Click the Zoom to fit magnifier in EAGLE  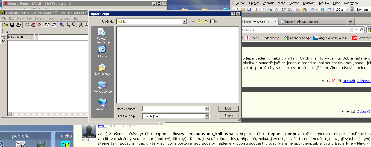[x=62, y=25]
